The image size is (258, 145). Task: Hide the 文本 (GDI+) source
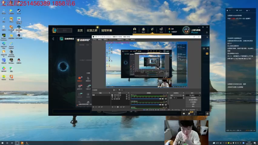tap(127, 97)
